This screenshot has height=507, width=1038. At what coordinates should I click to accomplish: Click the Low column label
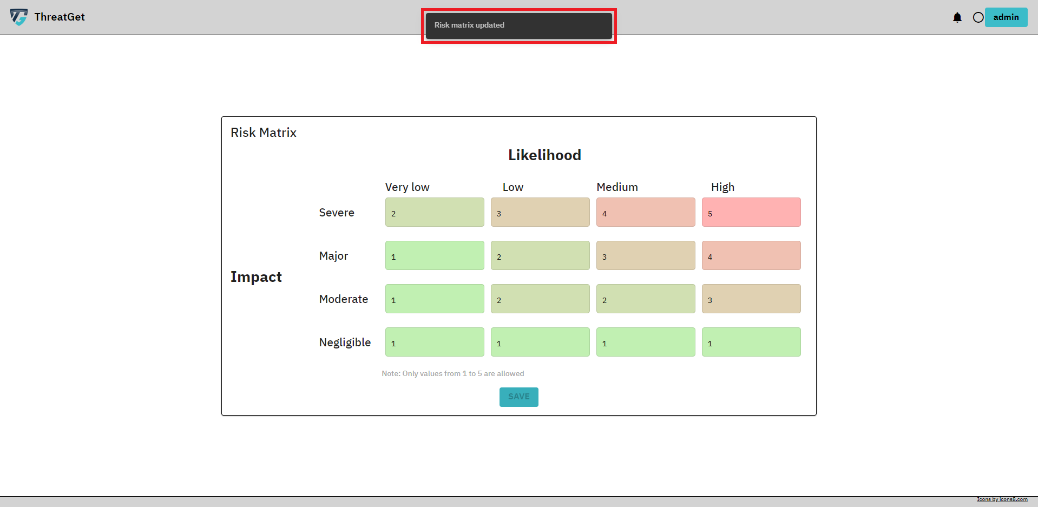[x=513, y=187]
